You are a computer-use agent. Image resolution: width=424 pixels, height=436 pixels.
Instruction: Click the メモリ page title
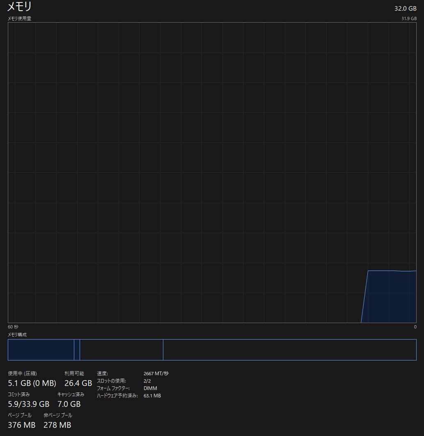click(x=19, y=7)
